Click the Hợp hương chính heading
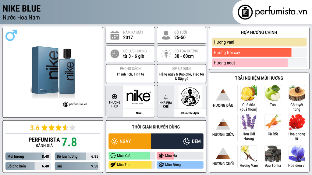 [x=259, y=32]
